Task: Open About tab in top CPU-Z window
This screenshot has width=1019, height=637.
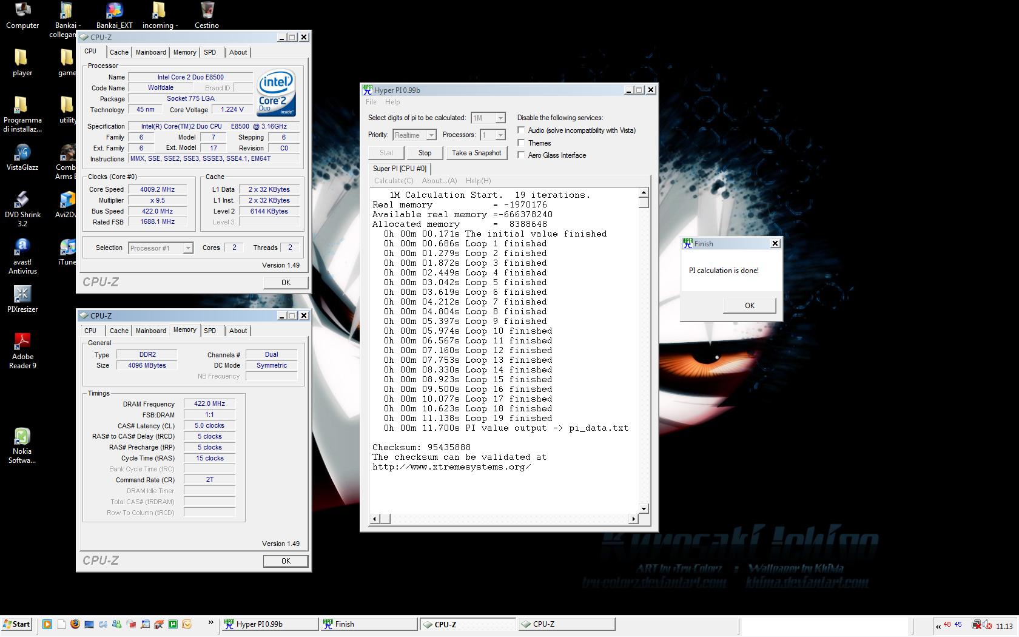Action: click(x=238, y=53)
